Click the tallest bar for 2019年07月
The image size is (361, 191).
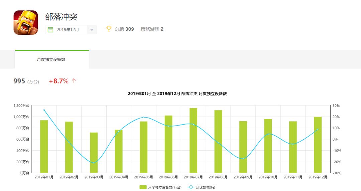(x=194, y=141)
